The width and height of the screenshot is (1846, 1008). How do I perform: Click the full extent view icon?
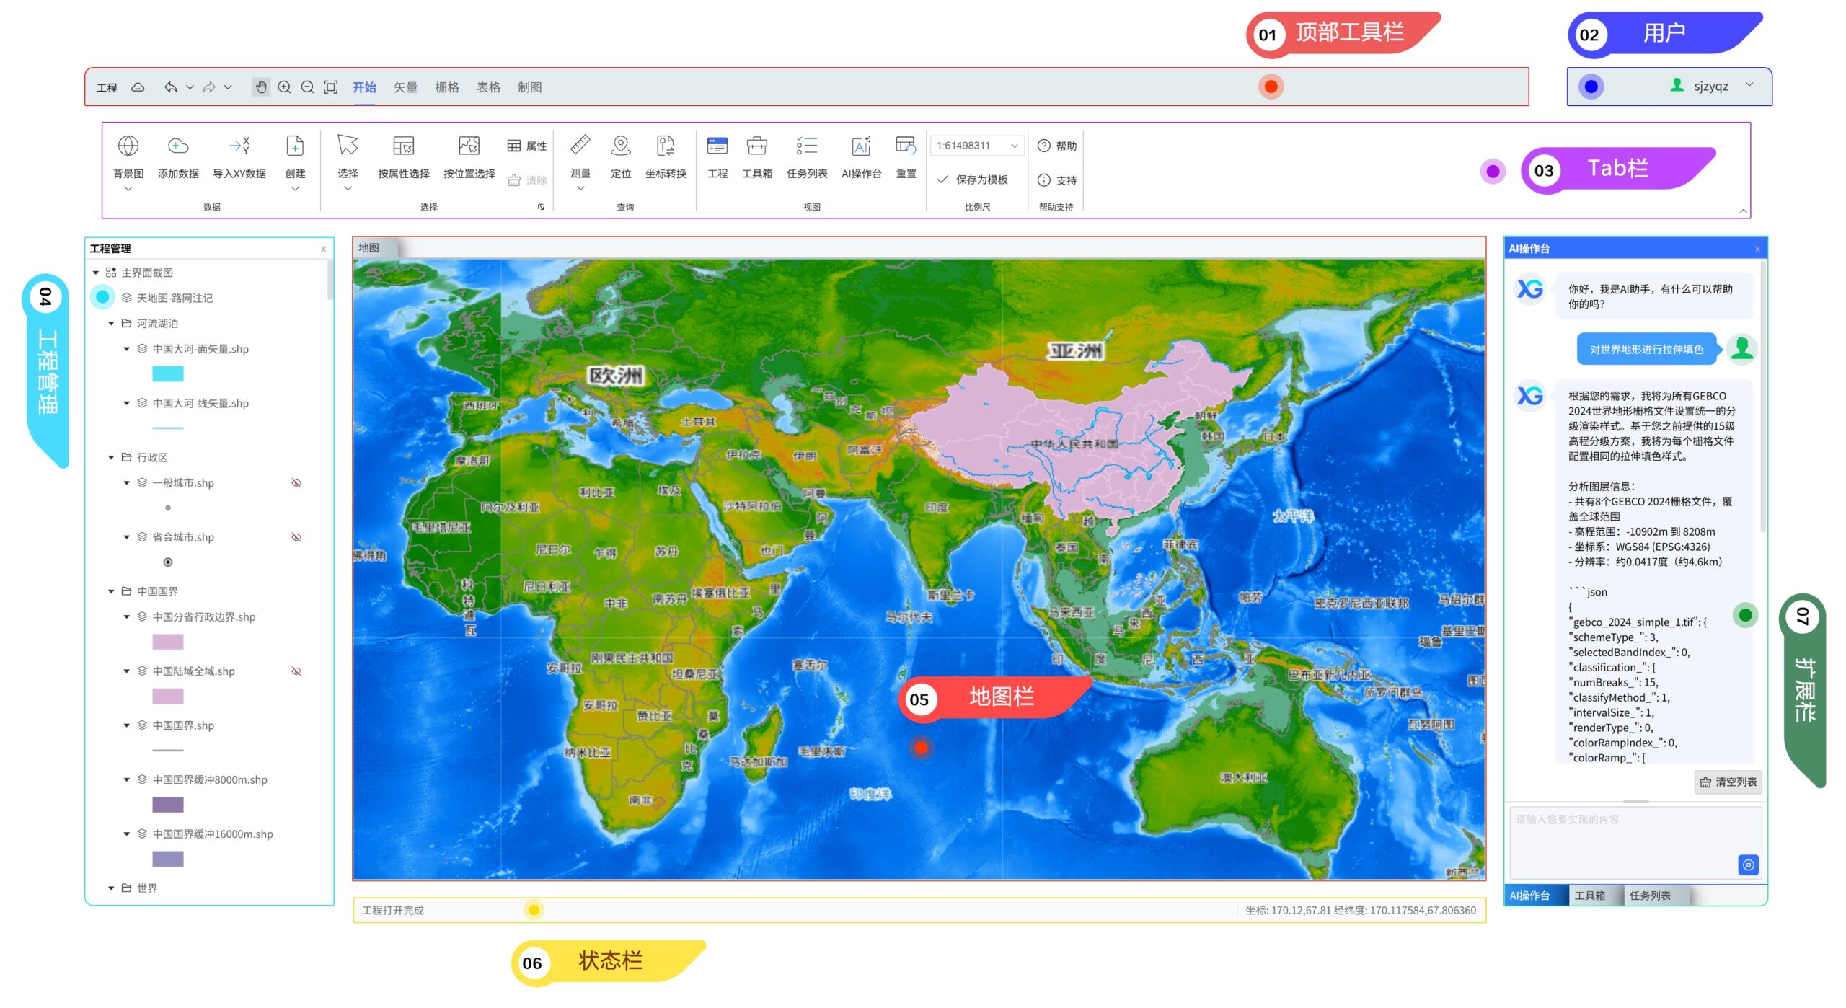(330, 87)
